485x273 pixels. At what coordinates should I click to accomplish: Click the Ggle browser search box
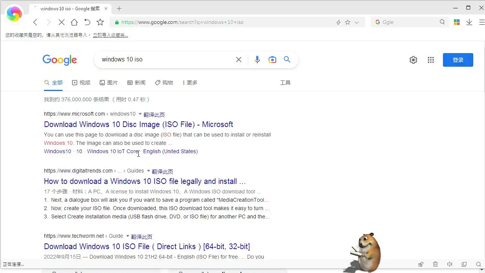tap(409, 22)
